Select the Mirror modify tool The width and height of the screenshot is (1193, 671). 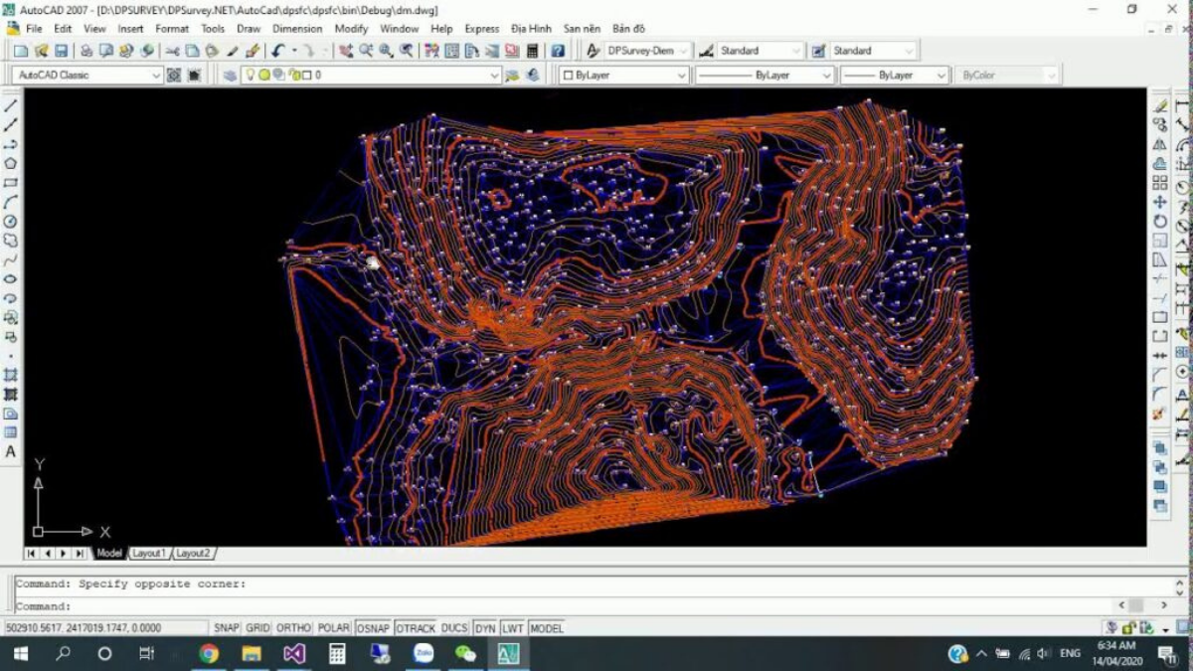click(1160, 144)
